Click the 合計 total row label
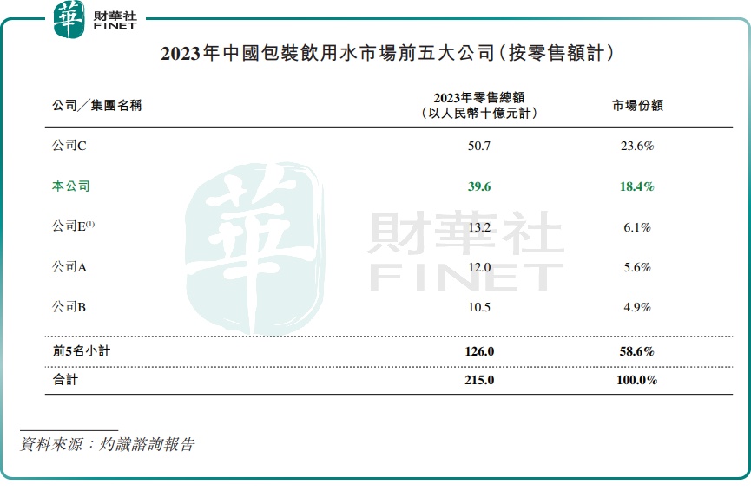751x497 pixels. pos(65,380)
